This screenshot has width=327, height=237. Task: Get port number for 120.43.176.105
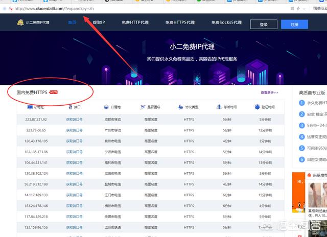coord(74,141)
